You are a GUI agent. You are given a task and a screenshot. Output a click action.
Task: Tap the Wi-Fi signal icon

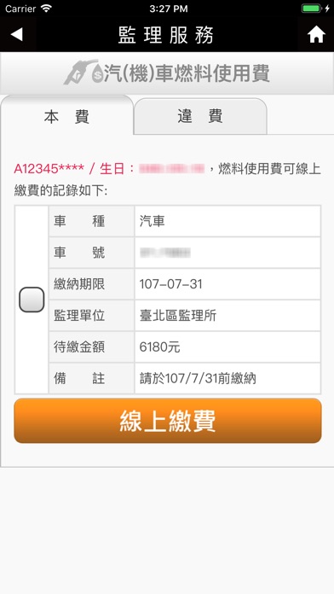pyautogui.click(x=46, y=9)
